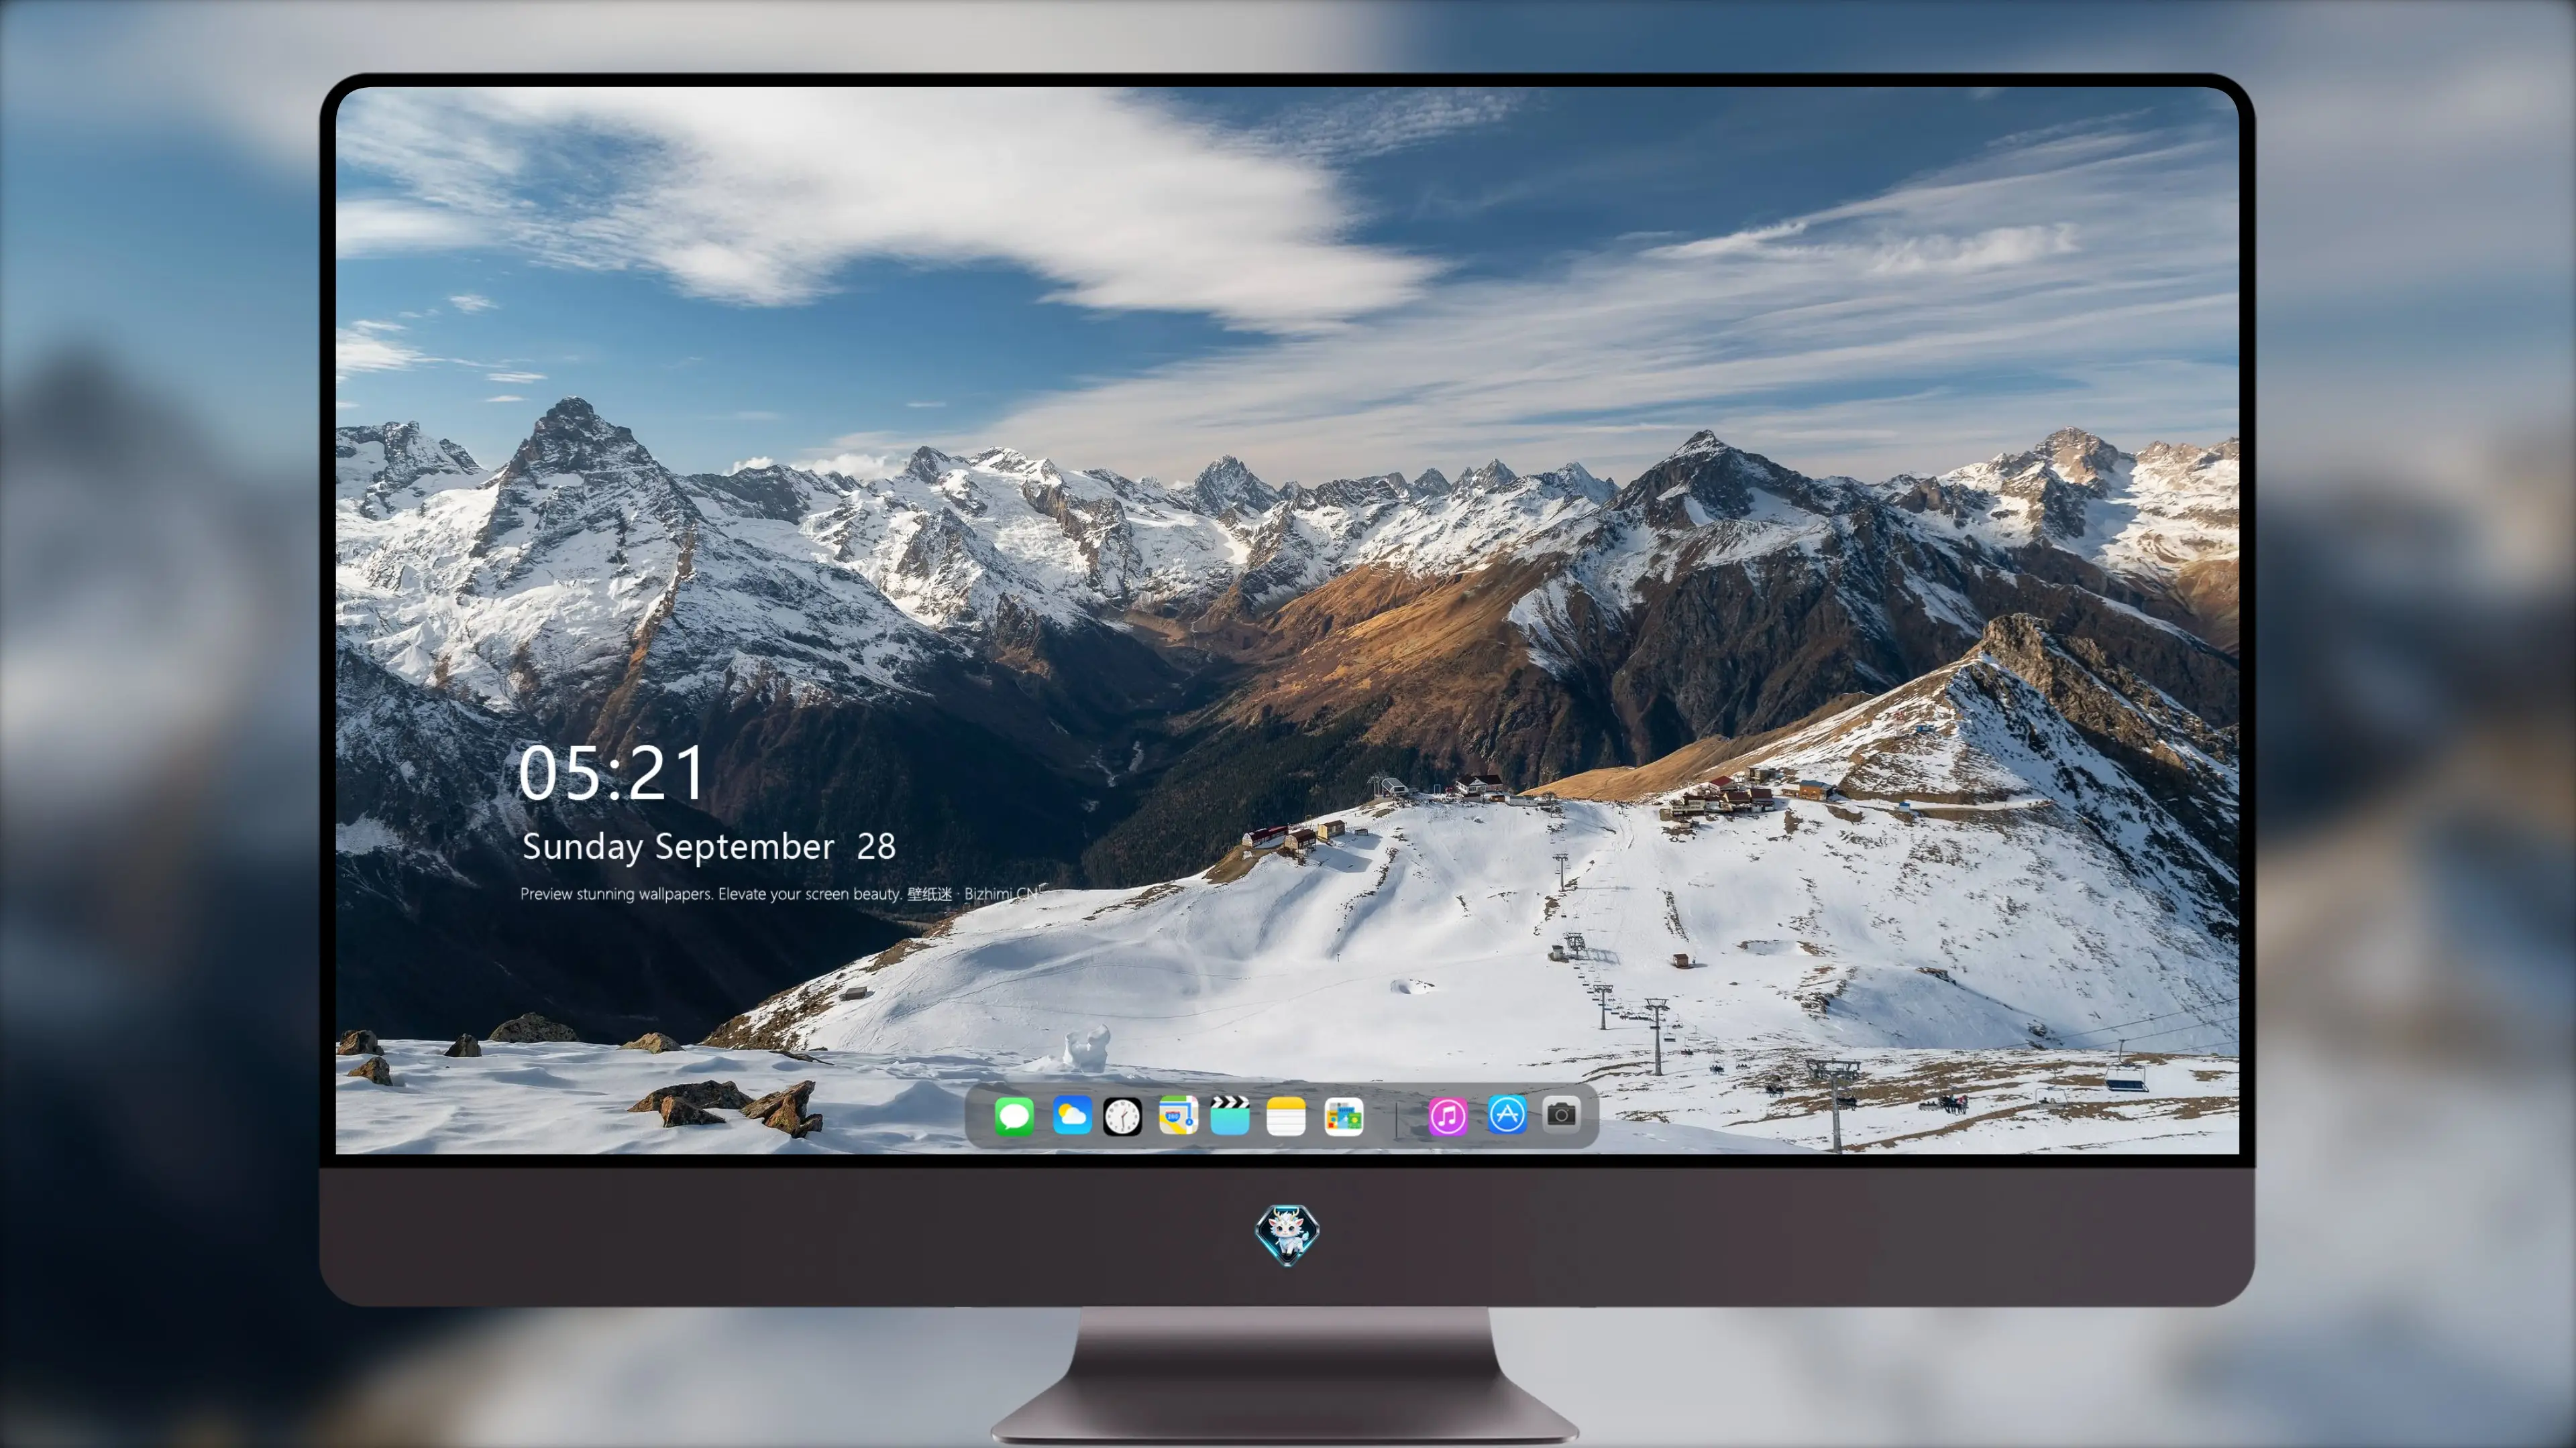Image resolution: width=2576 pixels, height=1448 pixels.
Task: Open the Videos clapperboard app
Action: [x=1230, y=1115]
